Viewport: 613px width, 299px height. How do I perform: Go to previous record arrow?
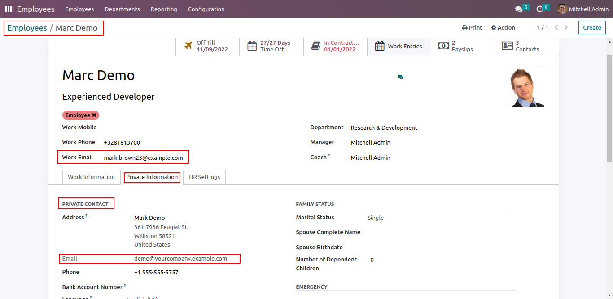(x=556, y=27)
